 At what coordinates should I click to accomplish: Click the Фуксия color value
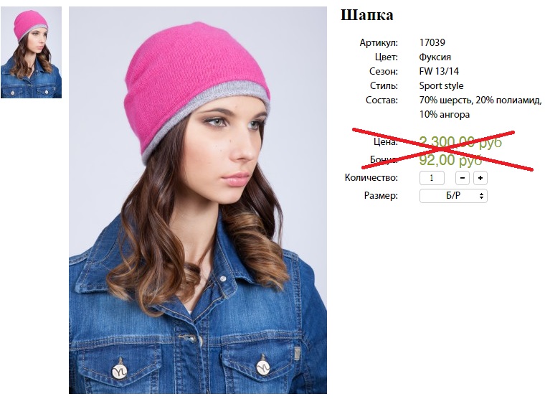435,57
